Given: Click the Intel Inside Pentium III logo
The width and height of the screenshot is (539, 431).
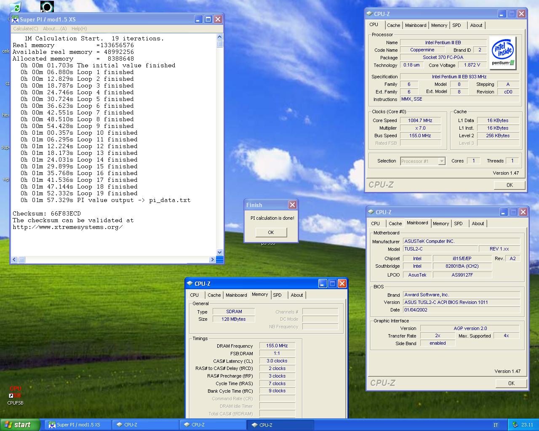Looking at the screenshot, I should pos(503,53).
